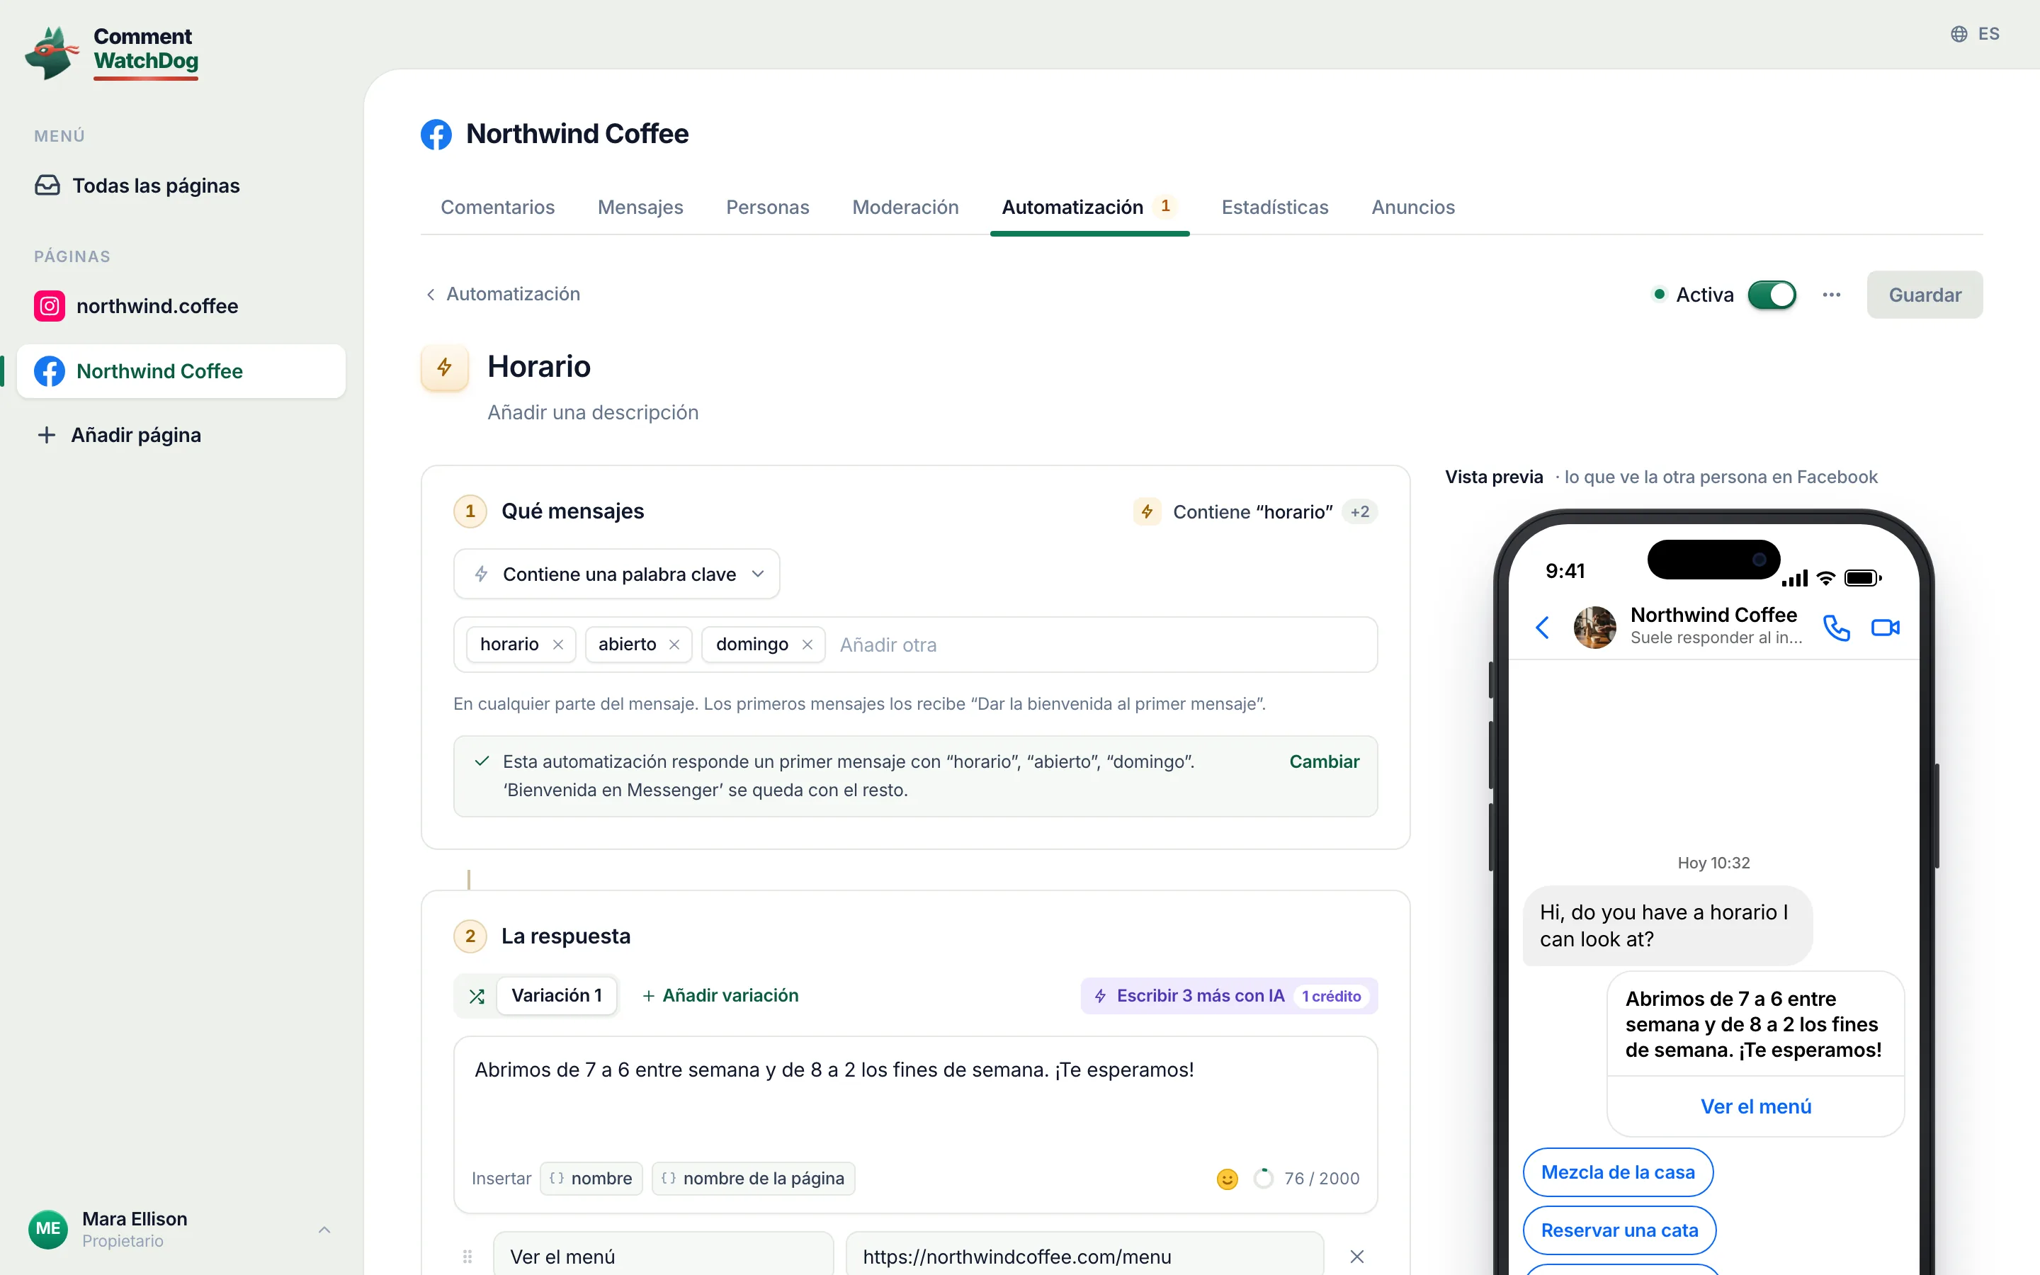The width and height of the screenshot is (2040, 1275).
Task: Remove the "horario" keyword chip
Action: click(x=558, y=645)
